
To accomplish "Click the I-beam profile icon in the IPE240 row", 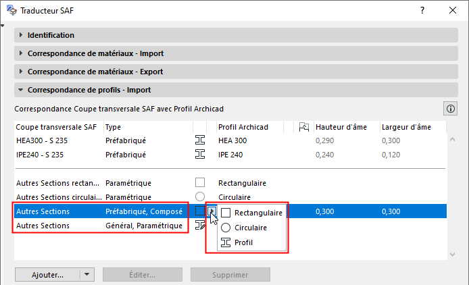I will pos(200,154).
